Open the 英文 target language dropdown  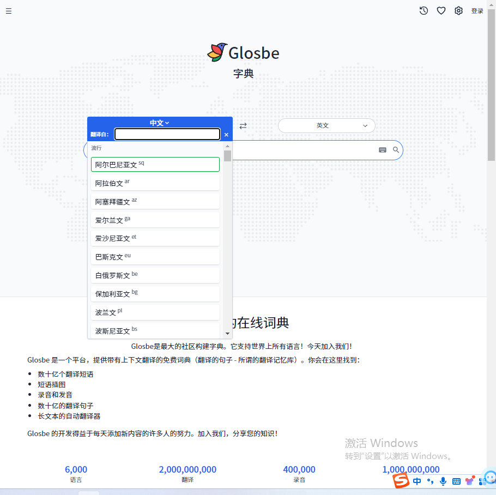tap(326, 125)
